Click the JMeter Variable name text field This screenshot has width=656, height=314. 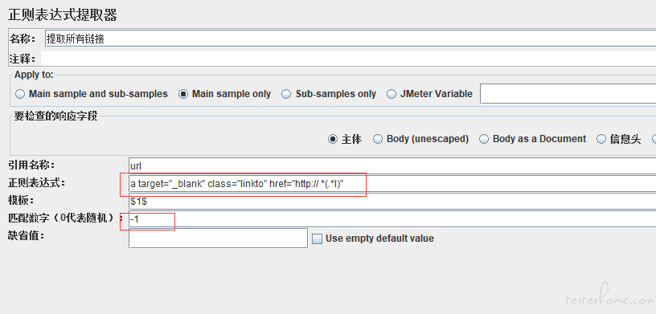tap(568, 94)
